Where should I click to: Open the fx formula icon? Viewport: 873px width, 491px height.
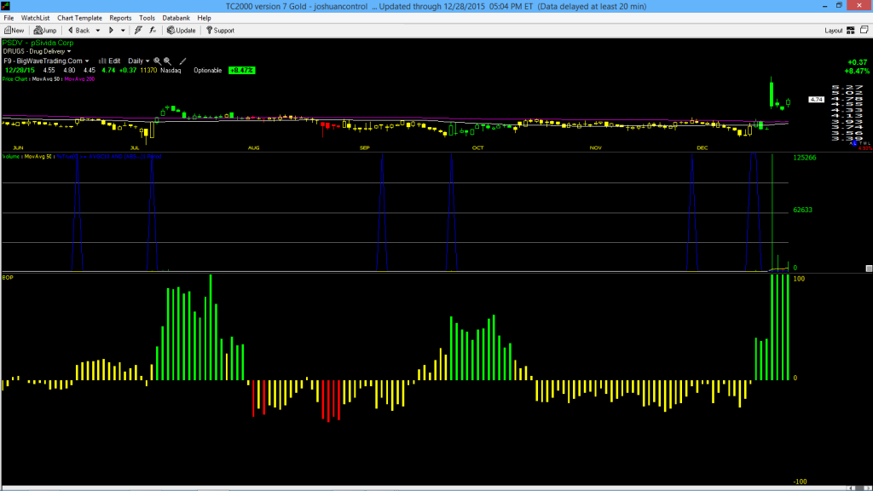pos(153,31)
